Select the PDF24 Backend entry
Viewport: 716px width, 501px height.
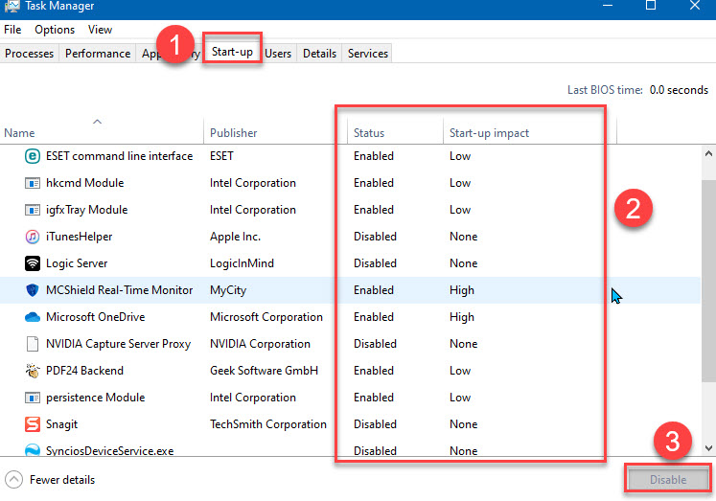pos(350,371)
